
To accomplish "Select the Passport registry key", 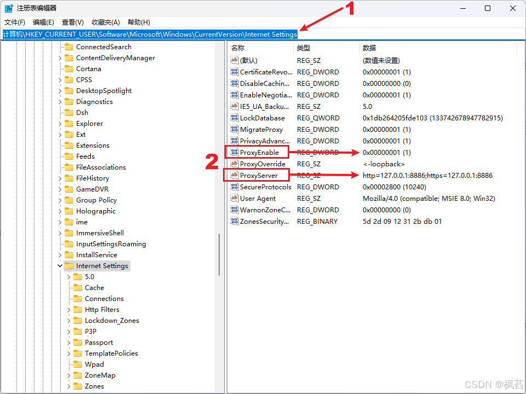I will pyautogui.click(x=100, y=342).
